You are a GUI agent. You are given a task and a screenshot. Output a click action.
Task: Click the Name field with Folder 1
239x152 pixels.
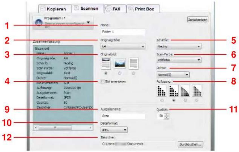[123, 32]
